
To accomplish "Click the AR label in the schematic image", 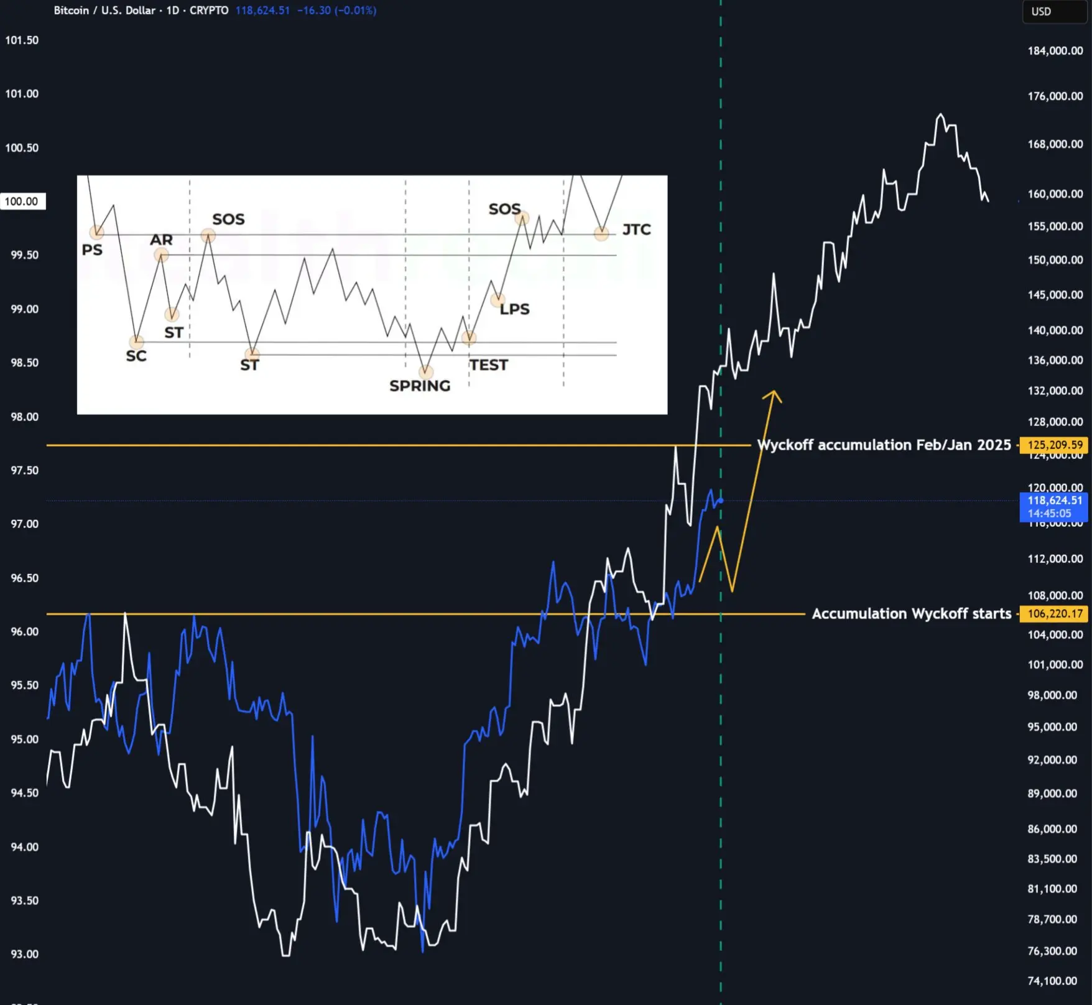I will [x=161, y=239].
